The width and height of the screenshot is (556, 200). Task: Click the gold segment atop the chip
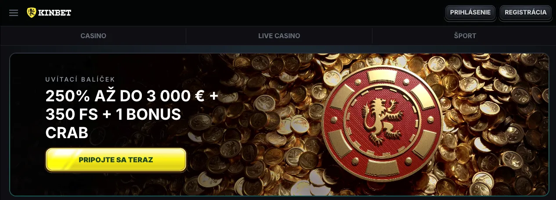click(x=382, y=77)
